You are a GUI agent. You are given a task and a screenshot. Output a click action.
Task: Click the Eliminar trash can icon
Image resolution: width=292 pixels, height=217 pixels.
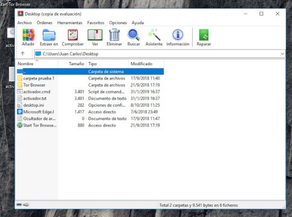[114, 35]
